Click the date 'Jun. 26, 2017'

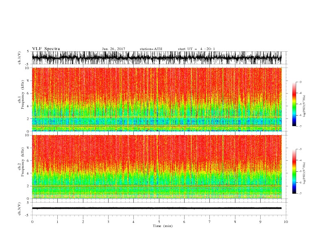click(113, 49)
